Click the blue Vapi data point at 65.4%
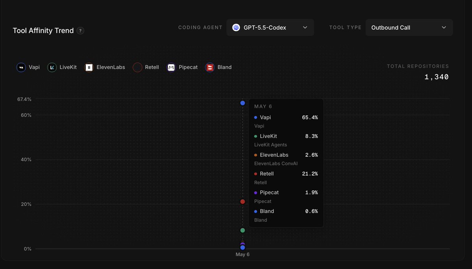 (x=243, y=103)
